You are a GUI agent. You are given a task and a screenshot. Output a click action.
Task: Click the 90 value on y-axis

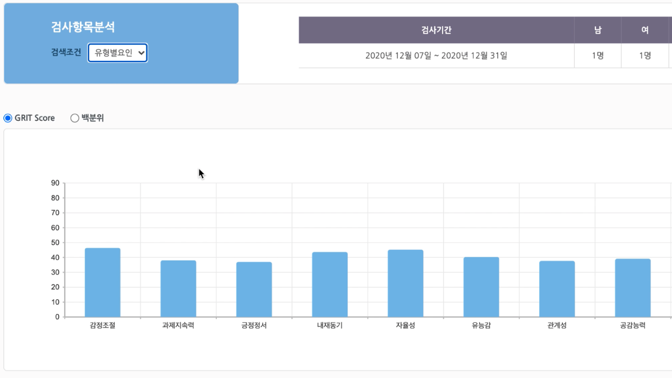tap(55, 183)
